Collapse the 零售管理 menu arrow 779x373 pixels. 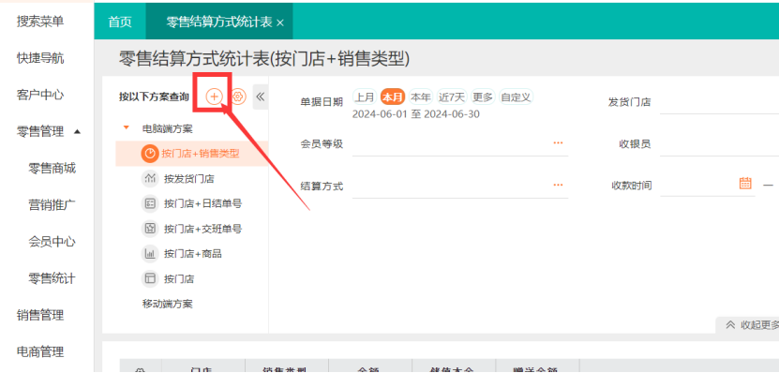pos(77,131)
